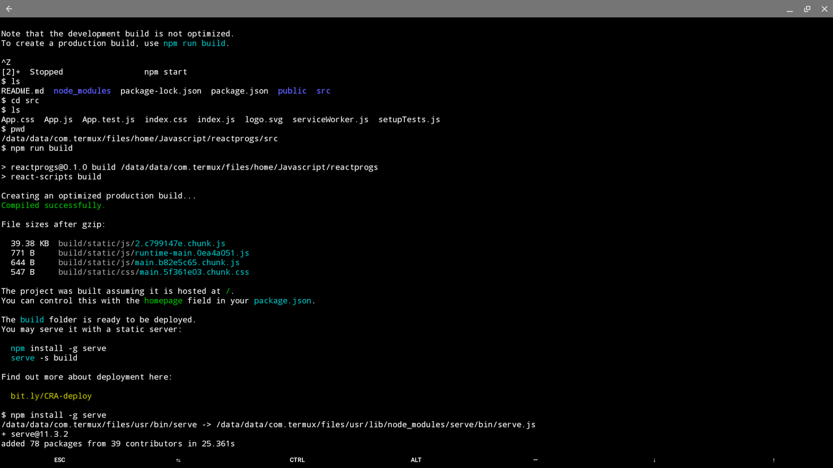Click the public directory name
833x468 pixels.
coord(292,91)
